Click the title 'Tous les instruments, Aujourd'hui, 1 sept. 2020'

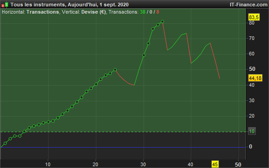pyautogui.click(x=70, y=5)
